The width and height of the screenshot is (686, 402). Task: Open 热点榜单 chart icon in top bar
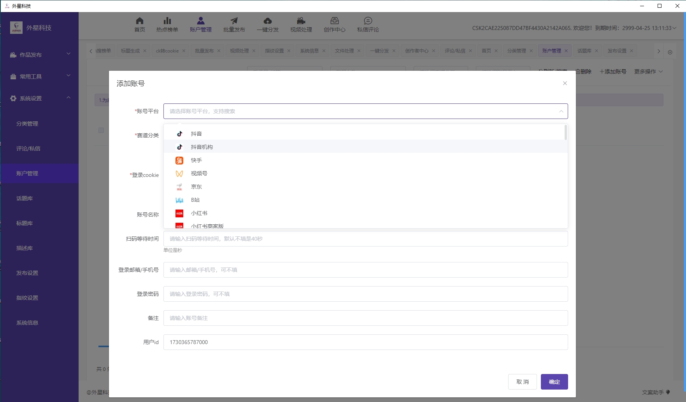coord(167,21)
